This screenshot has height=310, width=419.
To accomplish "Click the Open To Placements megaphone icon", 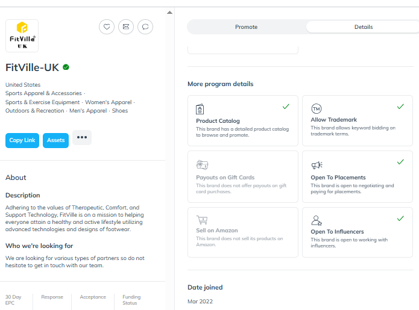I will [x=317, y=165].
